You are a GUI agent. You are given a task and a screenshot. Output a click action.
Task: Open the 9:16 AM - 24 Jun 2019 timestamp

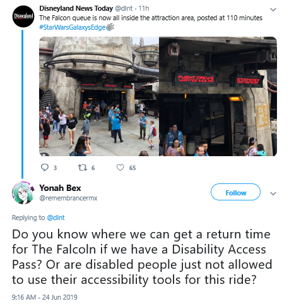45,297
